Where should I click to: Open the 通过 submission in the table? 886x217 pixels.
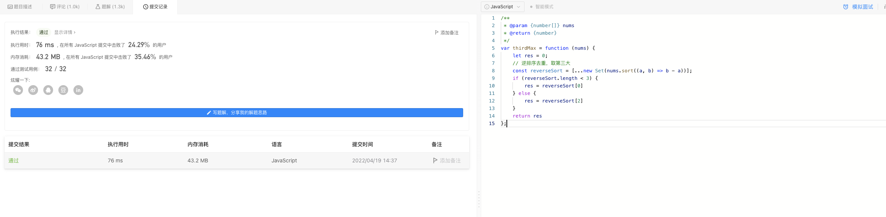coord(14,160)
